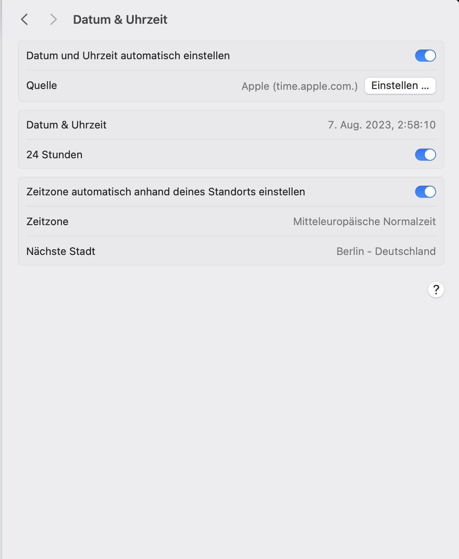459x559 pixels.
Task: Click the forward chevron arrow
Action: click(x=53, y=19)
